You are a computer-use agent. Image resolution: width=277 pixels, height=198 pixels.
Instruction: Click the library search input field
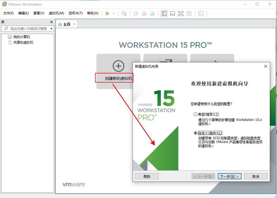(27, 29)
